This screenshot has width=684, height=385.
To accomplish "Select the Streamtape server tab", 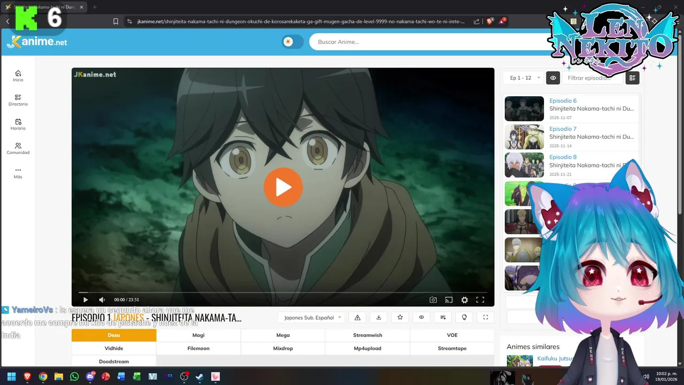I will coord(452,348).
